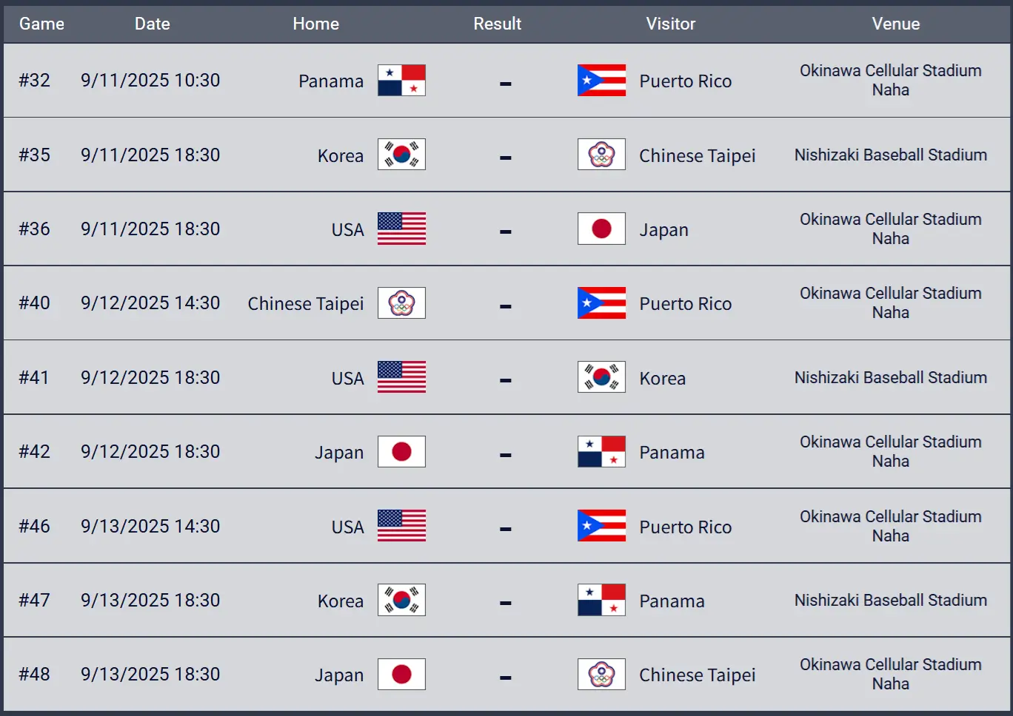Click Puerto Rico flag in game #46
The width and height of the screenshot is (1013, 716).
(x=601, y=526)
